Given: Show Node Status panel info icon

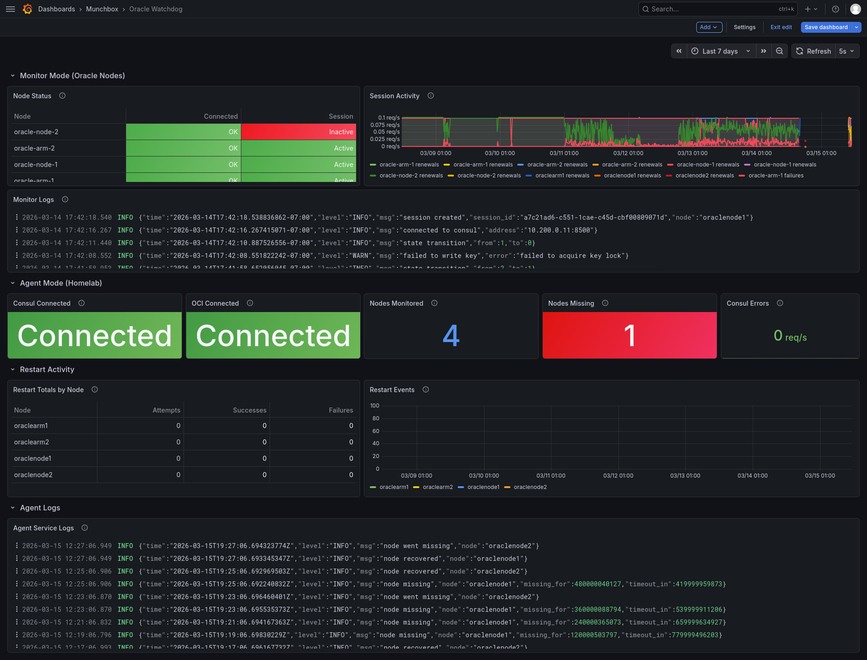Looking at the screenshot, I should click(x=62, y=96).
